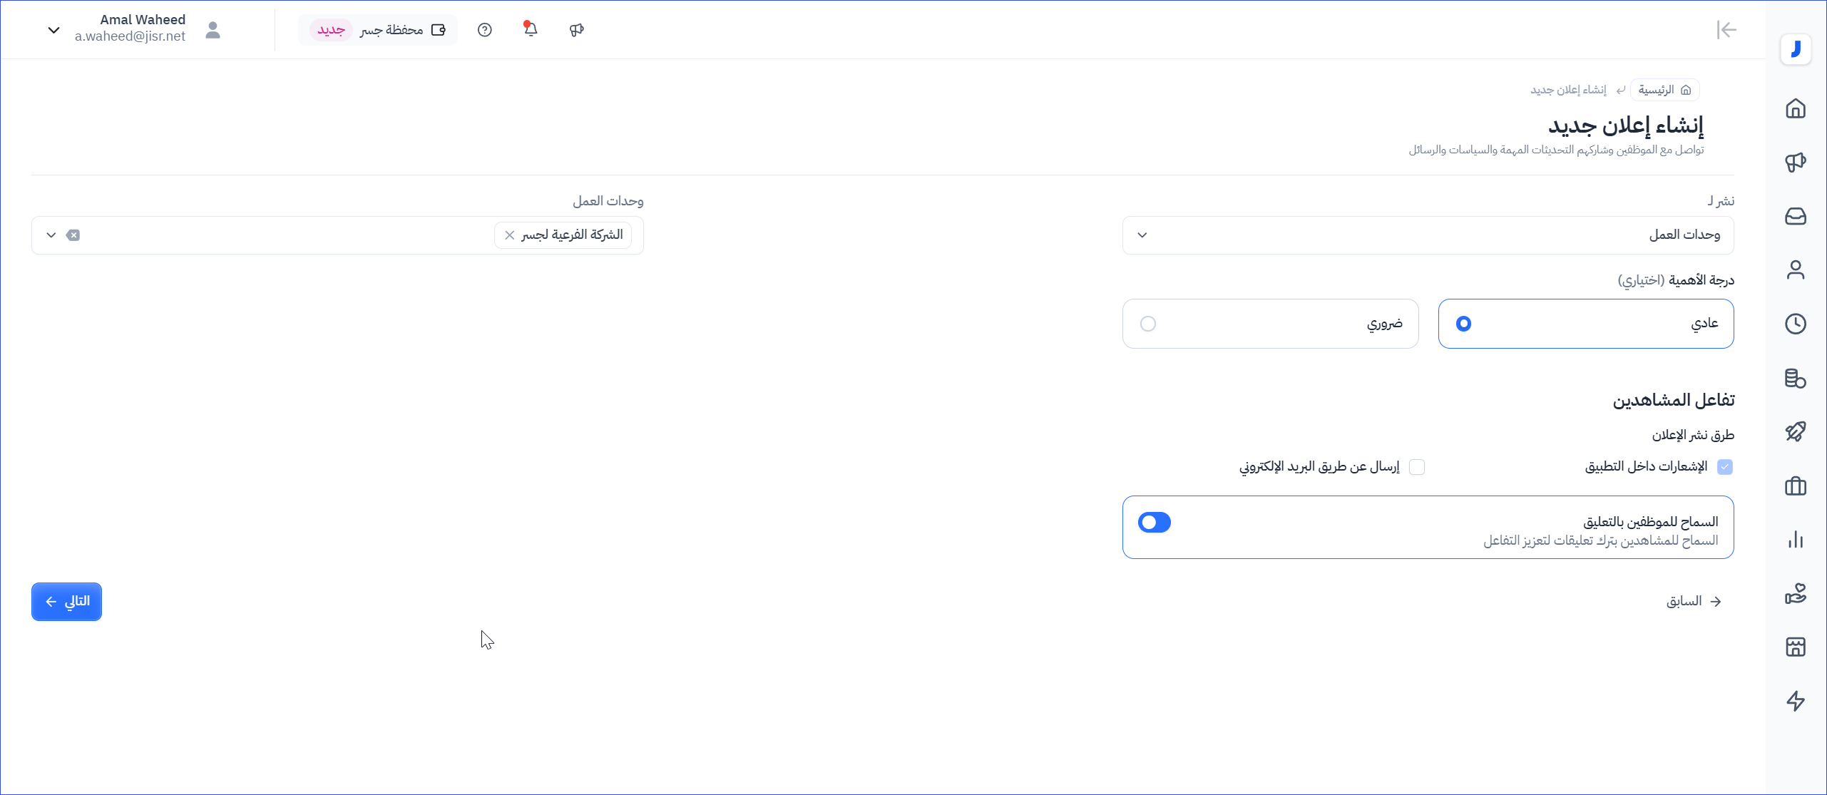Click the notification bell icon
The height and width of the screenshot is (795, 1827).
coord(531,29)
